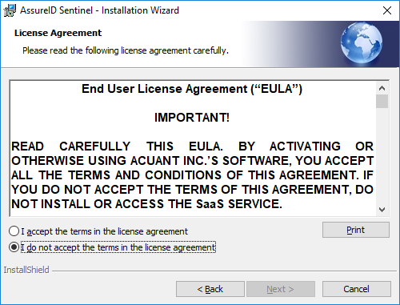Click the "IMPORTANT!" heading in the EULA
This screenshot has height=305, width=400.
click(x=192, y=118)
